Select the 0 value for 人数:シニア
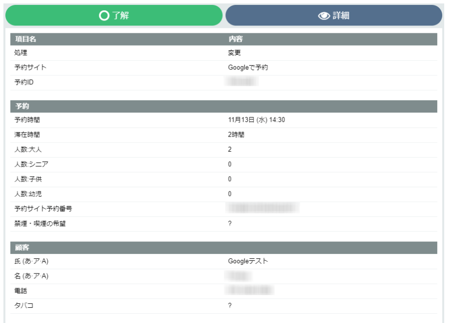The height and width of the screenshot is (323, 454). 230,164
